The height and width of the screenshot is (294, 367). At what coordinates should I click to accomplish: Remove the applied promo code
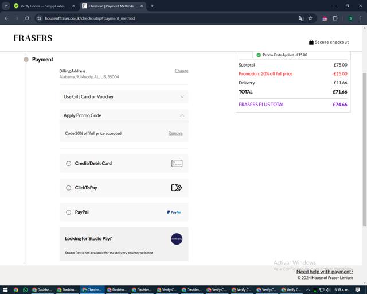coord(175,133)
